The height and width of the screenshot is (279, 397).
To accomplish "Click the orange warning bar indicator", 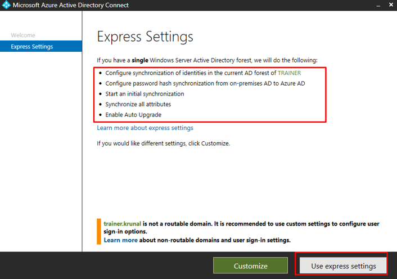I will (99, 232).
